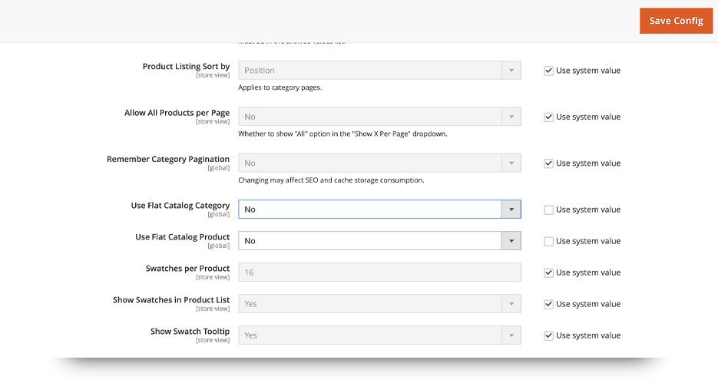Click the Allow All Products per Page label

[x=177, y=113]
